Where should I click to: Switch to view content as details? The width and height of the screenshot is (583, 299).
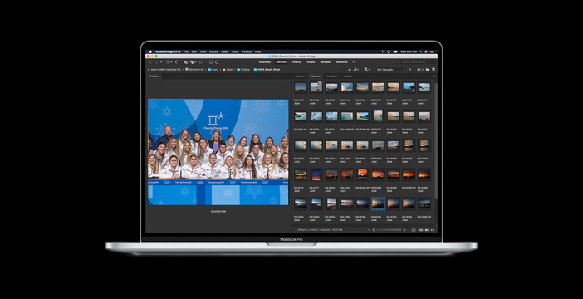tap(427, 230)
